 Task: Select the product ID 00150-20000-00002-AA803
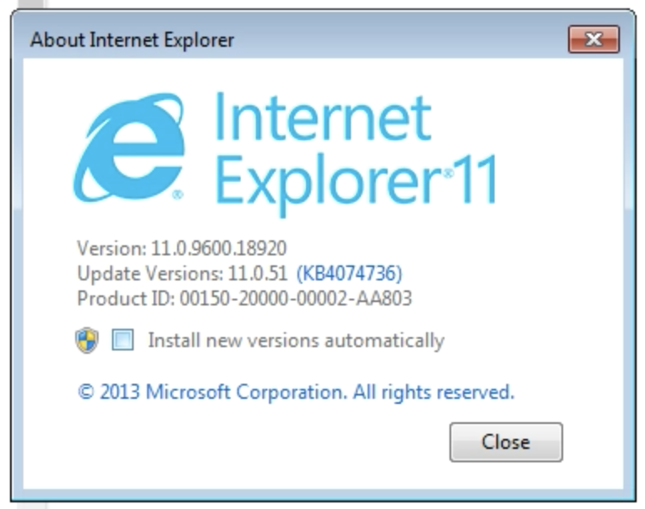click(x=296, y=298)
